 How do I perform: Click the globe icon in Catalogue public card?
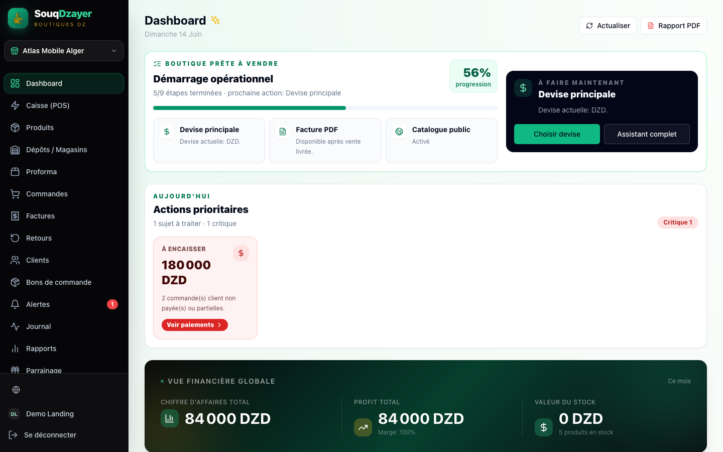coord(399,132)
